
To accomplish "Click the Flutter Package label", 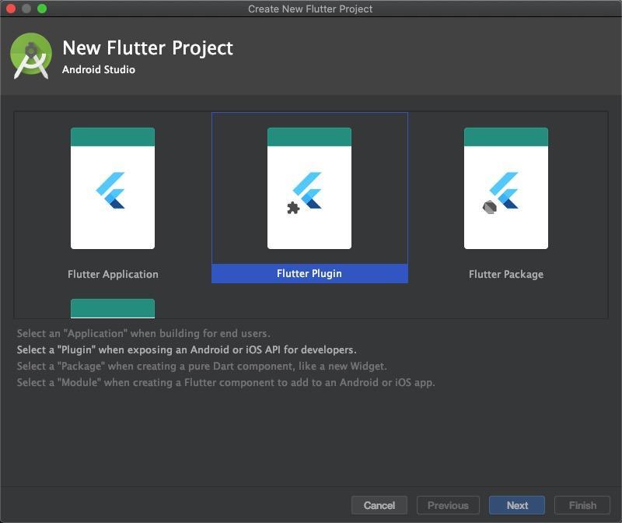I will (x=506, y=275).
